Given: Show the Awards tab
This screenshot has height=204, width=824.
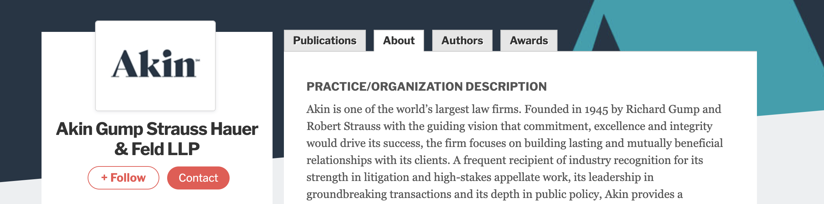Looking at the screenshot, I should coord(529,41).
